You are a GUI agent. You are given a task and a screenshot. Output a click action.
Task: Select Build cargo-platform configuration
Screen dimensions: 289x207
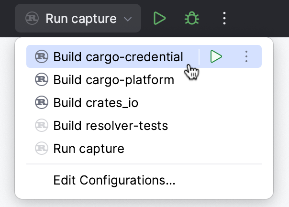point(114,79)
